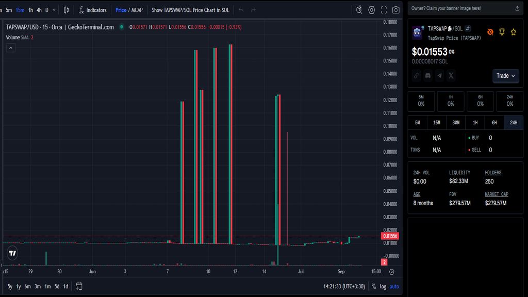The height and width of the screenshot is (297, 528).
Task: Toggle auto scale on price axis
Action: pos(394,287)
